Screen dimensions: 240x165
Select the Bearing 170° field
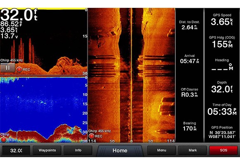point(190,126)
